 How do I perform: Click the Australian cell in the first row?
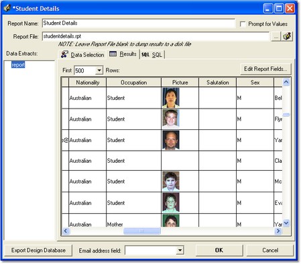(87, 98)
